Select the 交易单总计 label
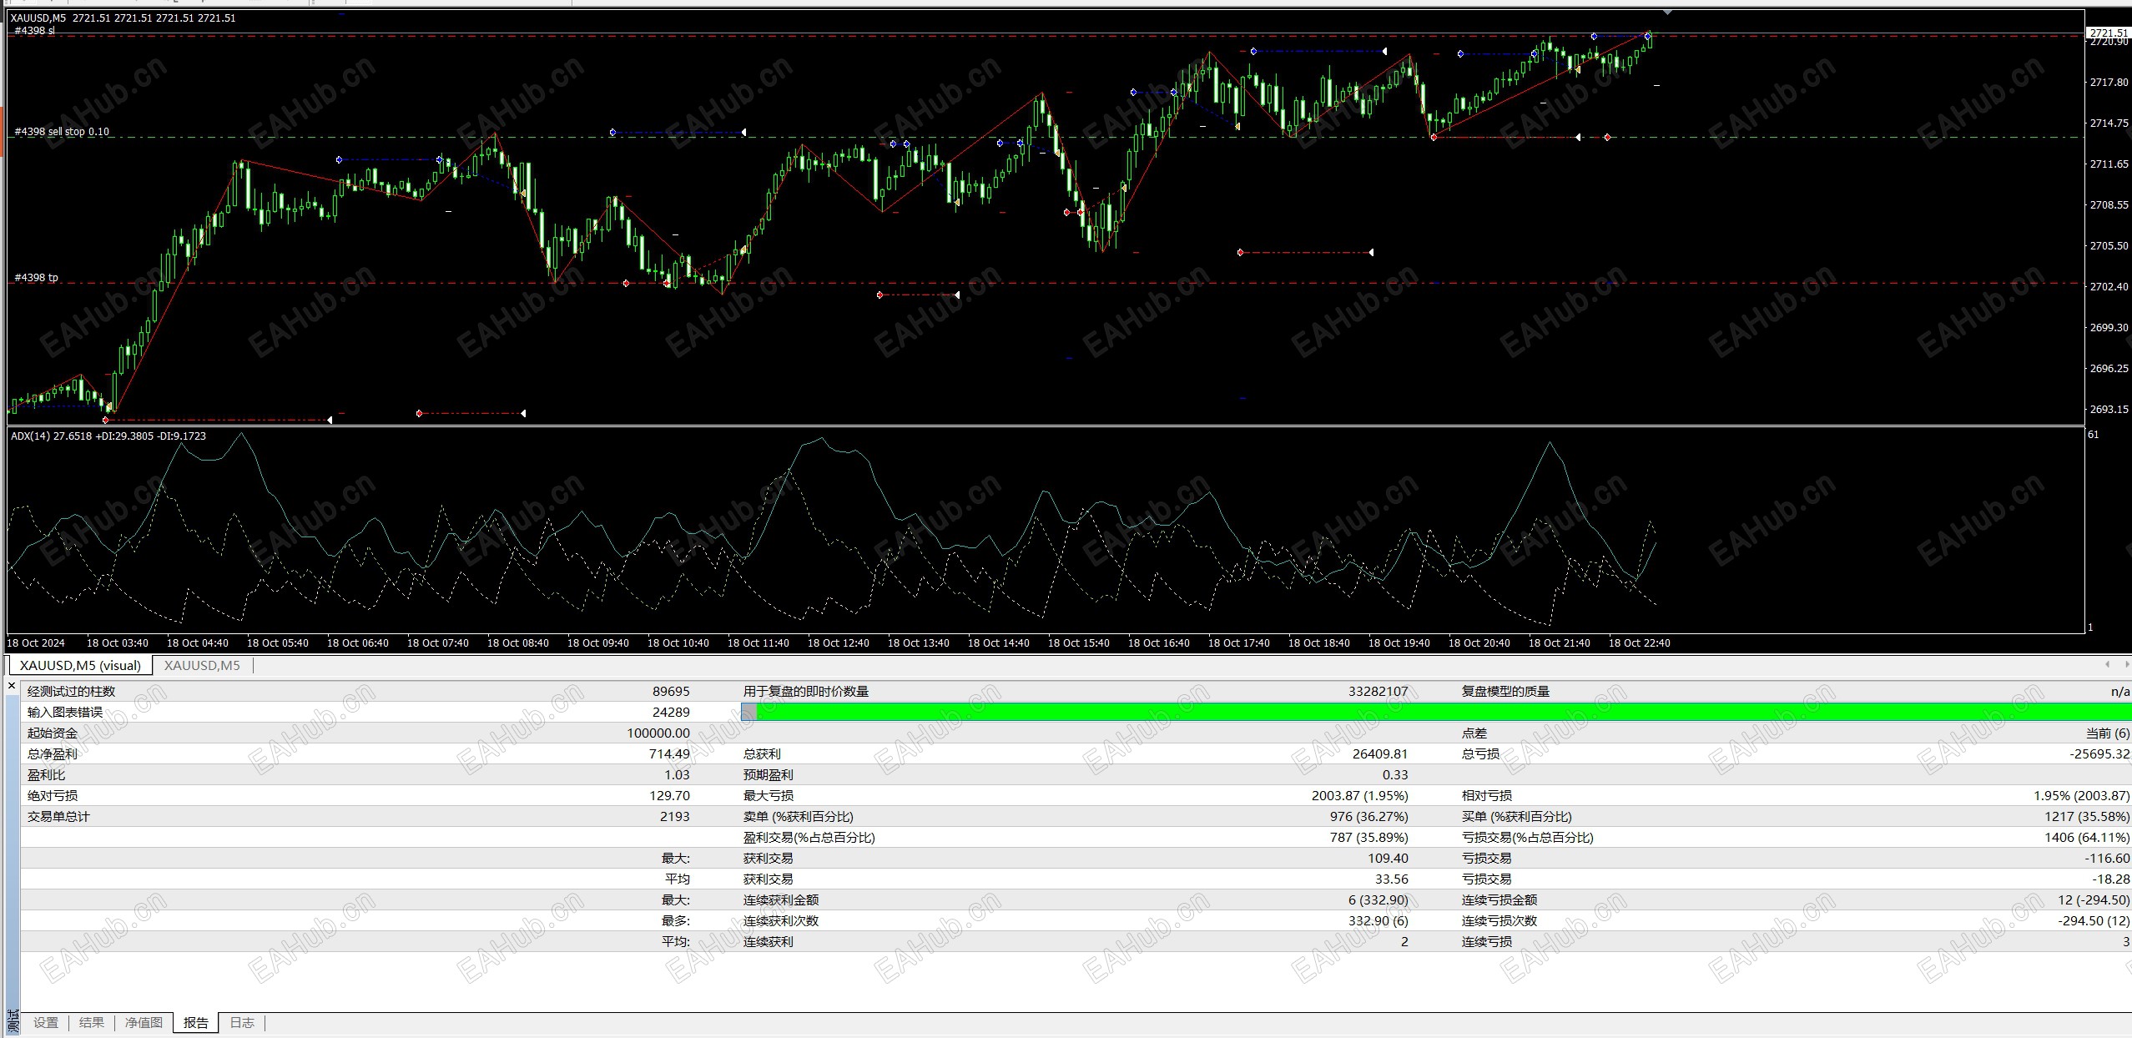This screenshot has width=2132, height=1038. tap(58, 816)
